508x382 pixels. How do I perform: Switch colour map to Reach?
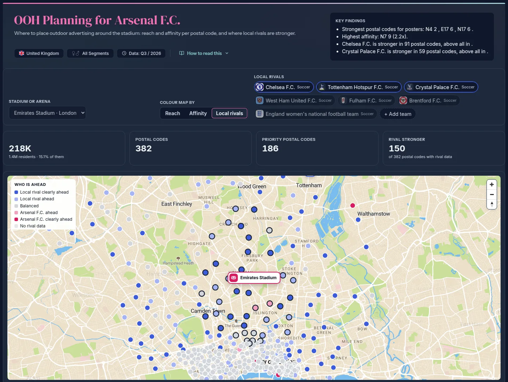pos(173,113)
